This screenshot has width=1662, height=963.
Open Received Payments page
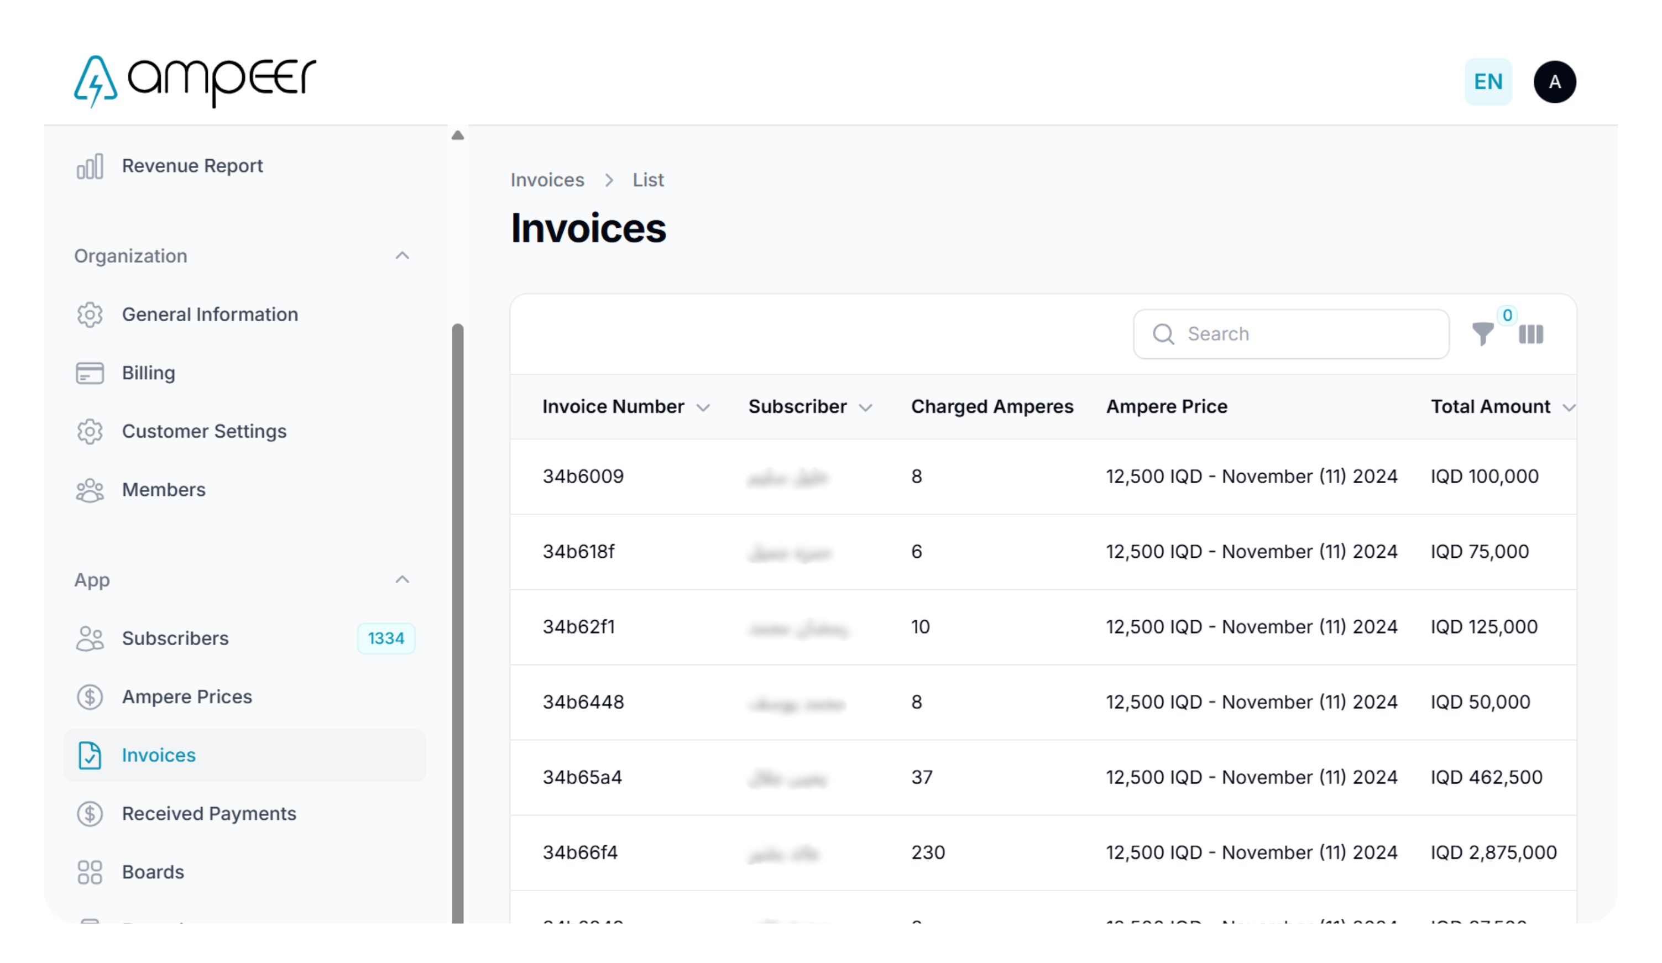(209, 814)
